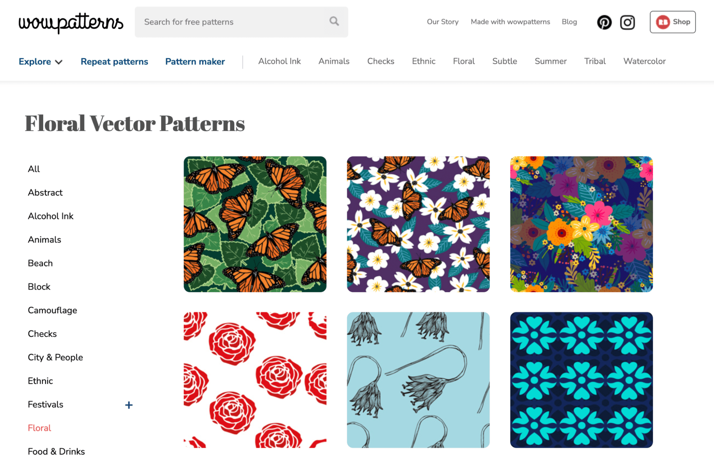The image size is (714, 464).
Task: Click the Shop button
Action: tap(673, 22)
